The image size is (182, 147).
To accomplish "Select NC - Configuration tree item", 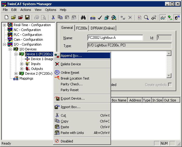I will pyautogui.click(x=27, y=30).
